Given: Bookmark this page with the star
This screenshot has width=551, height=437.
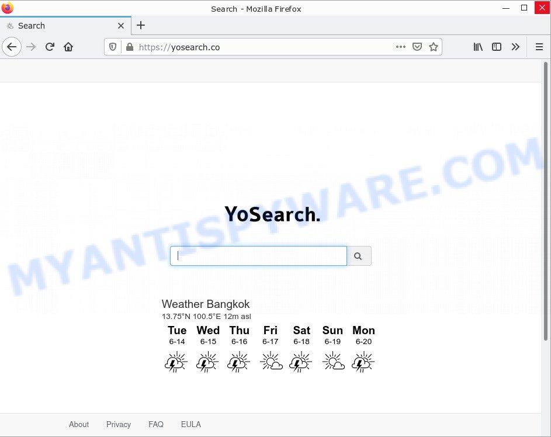Looking at the screenshot, I should tap(434, 47).
